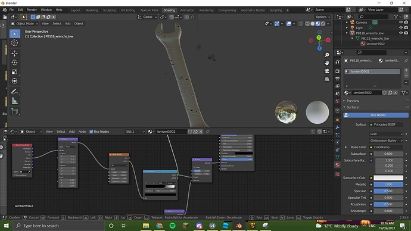Switch to the Texture Paint workspace tab
411x231 pixels.
click(150, 10)
